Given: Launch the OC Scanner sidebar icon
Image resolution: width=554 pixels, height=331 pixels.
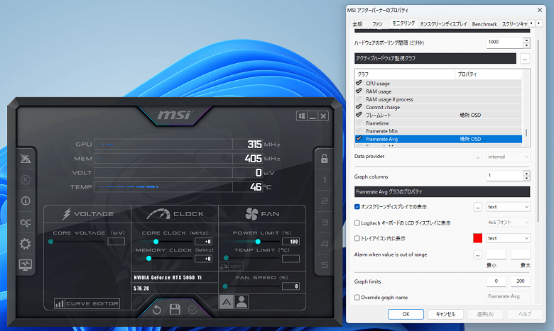Looking at the screenshot, I should tap(26, 223).
